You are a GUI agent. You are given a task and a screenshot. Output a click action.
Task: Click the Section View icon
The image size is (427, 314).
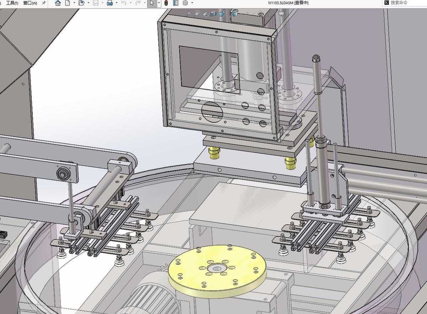(x=213, y=14)
